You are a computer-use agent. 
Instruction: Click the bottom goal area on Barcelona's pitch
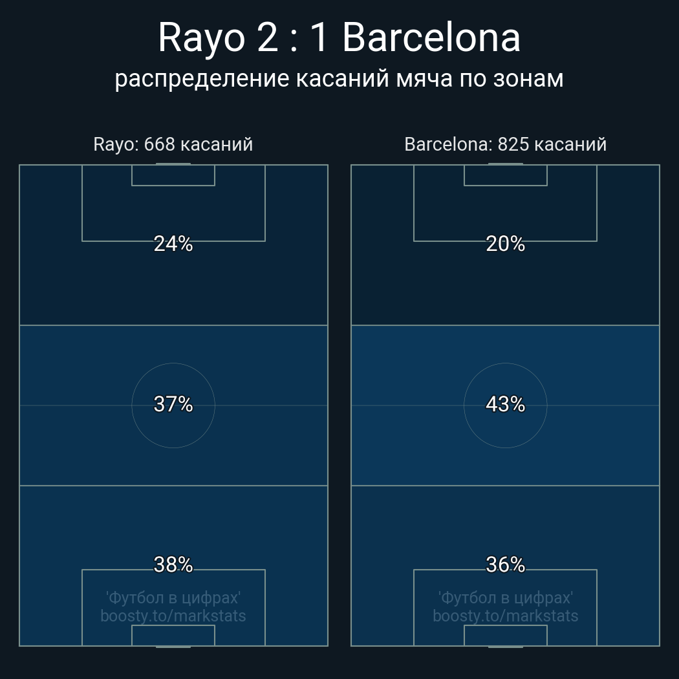505,635
